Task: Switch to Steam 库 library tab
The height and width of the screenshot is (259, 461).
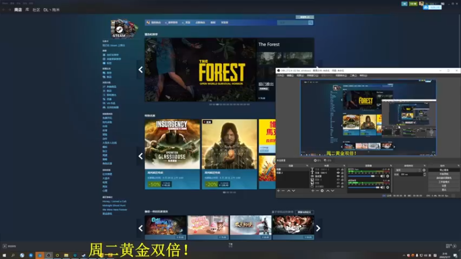Action: point(27,10)
